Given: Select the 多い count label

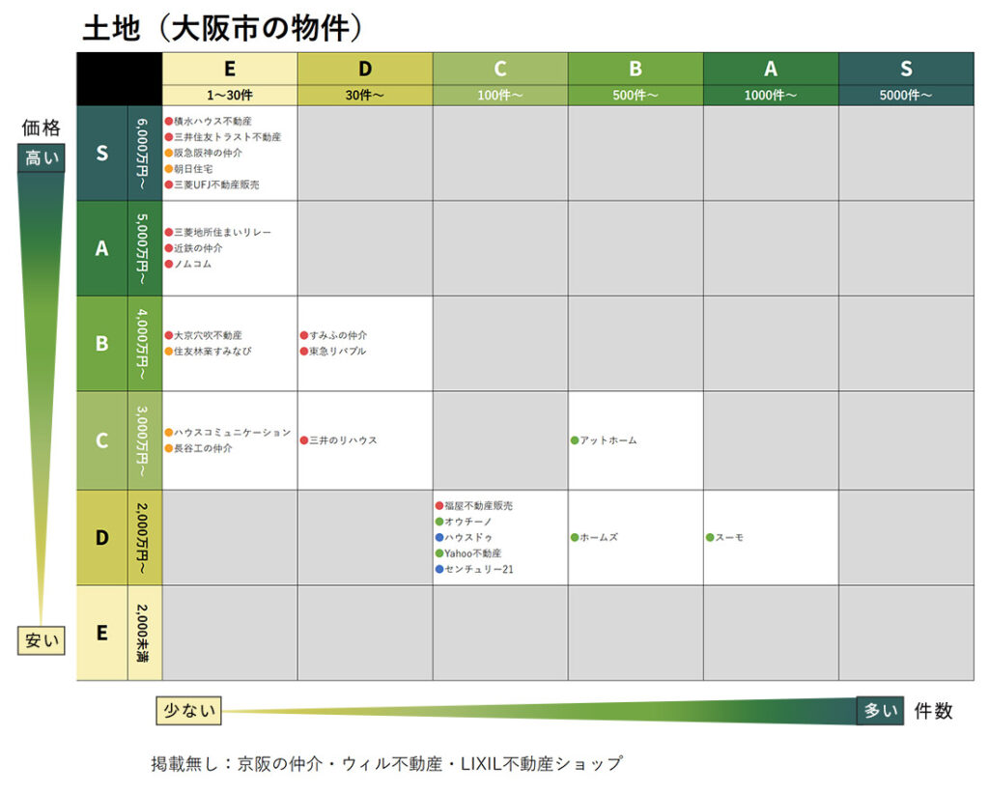Looking at the screenshot, I should coord(879,711).
